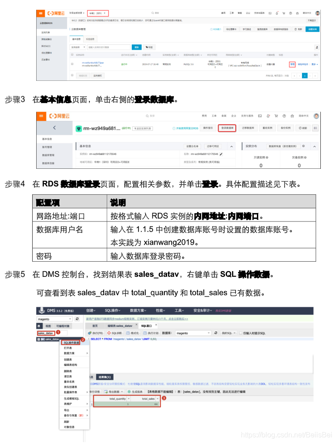Image resolution: width=336 pixels, height=443 pixels.
Task: Choose SQL操作数据 in the context menu
Action: click(x=71, y=343)
